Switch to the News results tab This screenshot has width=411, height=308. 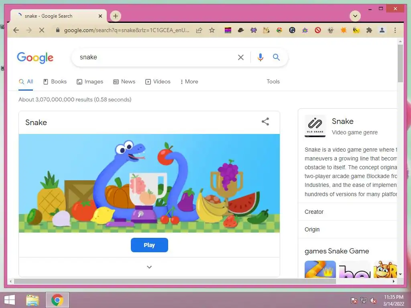point(124,82)
